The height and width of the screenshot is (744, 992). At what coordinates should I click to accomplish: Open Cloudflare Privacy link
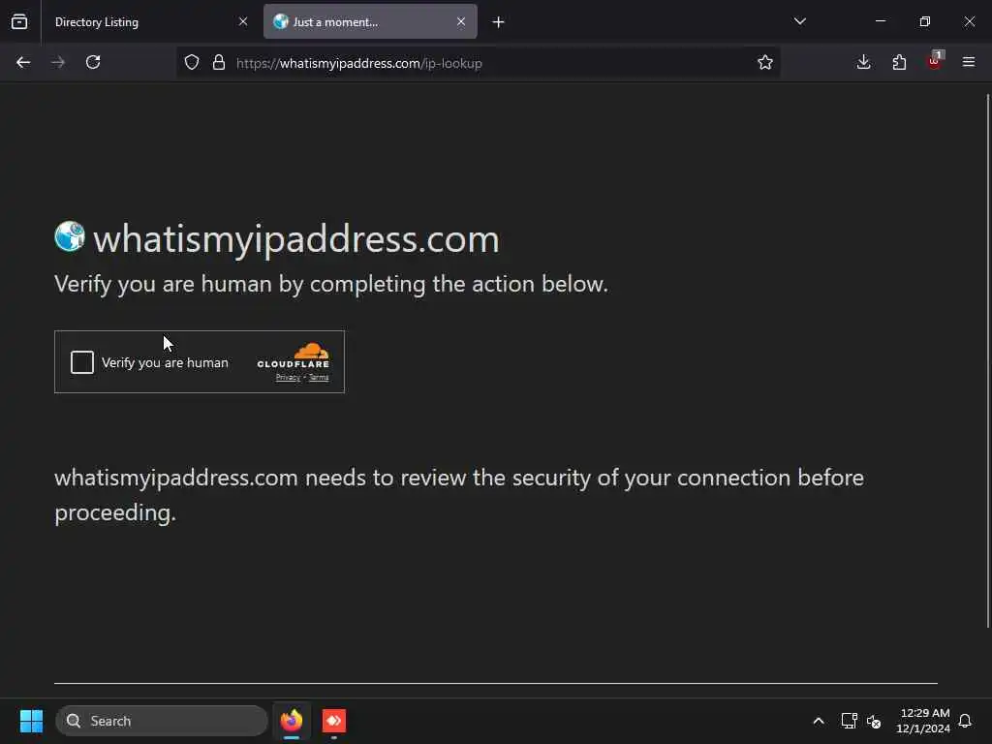(288, 378)
